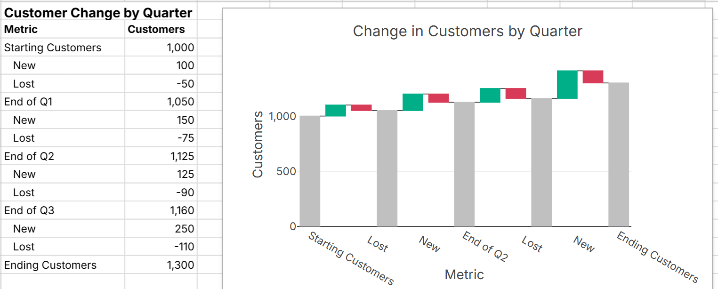The width and height of the screenshot is (718, 289).
Task: Click the "Metric" horizontal axis title under the chart
Action: pyautogui.click(x=464, y=274)
